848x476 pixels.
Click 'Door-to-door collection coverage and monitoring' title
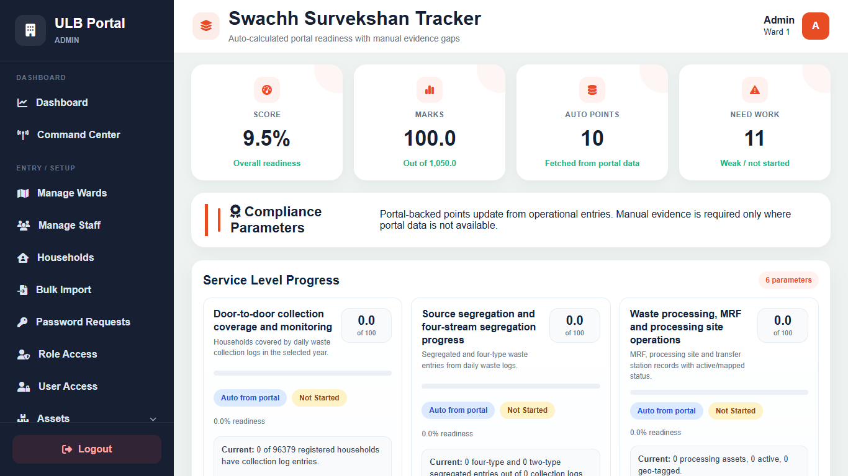tap(273, 320)
